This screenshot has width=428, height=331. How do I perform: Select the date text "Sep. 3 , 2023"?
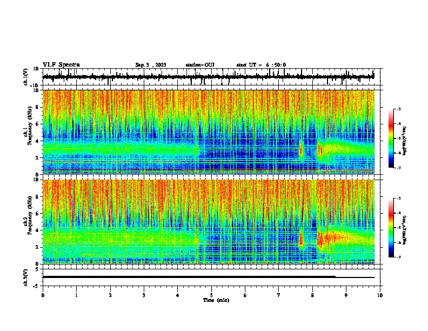tap(151, 65)
